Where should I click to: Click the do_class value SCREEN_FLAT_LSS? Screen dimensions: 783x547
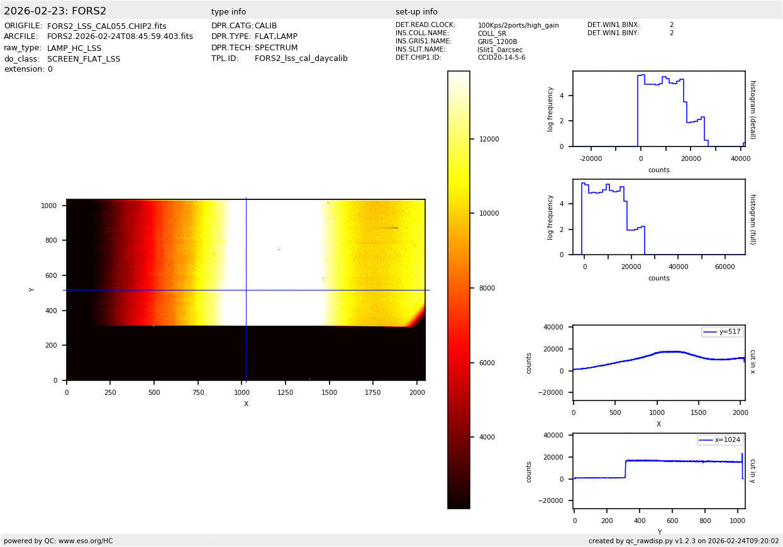pos(83,59)
